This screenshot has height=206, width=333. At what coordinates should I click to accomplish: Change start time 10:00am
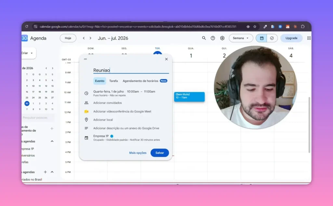[x=133, y=92]
